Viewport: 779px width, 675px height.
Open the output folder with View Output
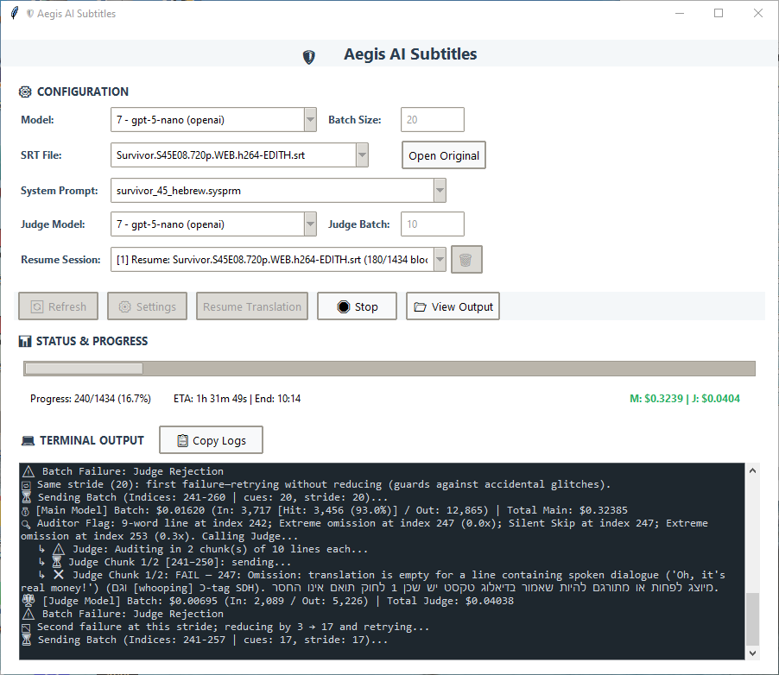click(x=453, y=306)
